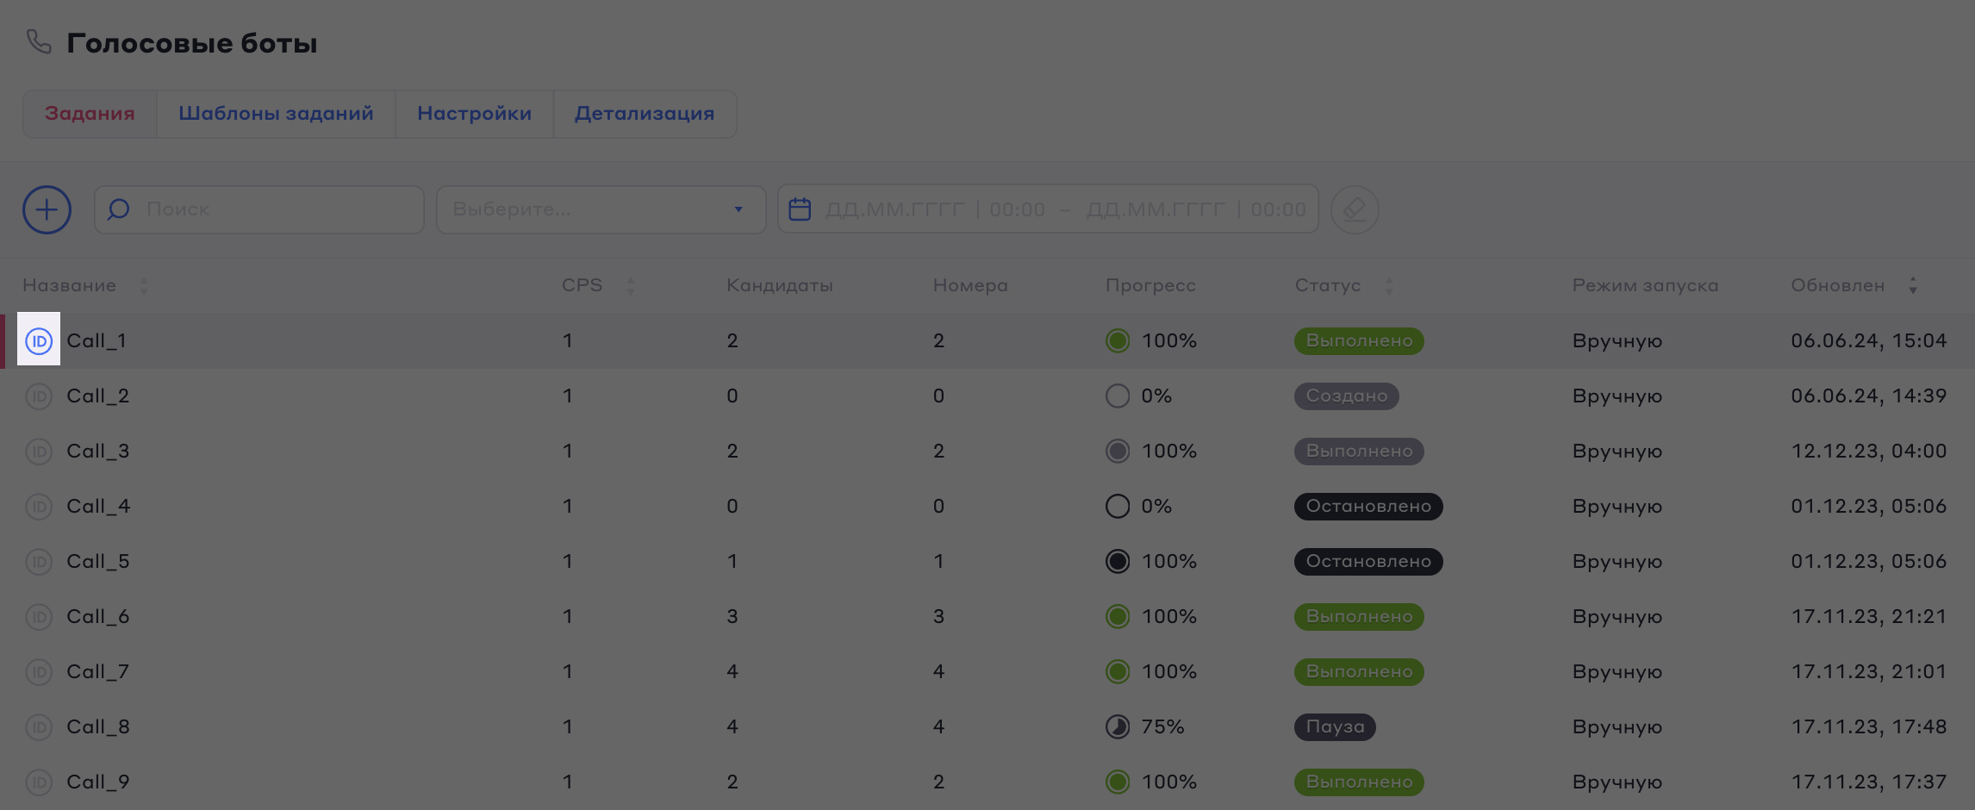1975x810 pixels.
Task: Click the eraser icon to clear filters
Action: (x=1355, y=209)
